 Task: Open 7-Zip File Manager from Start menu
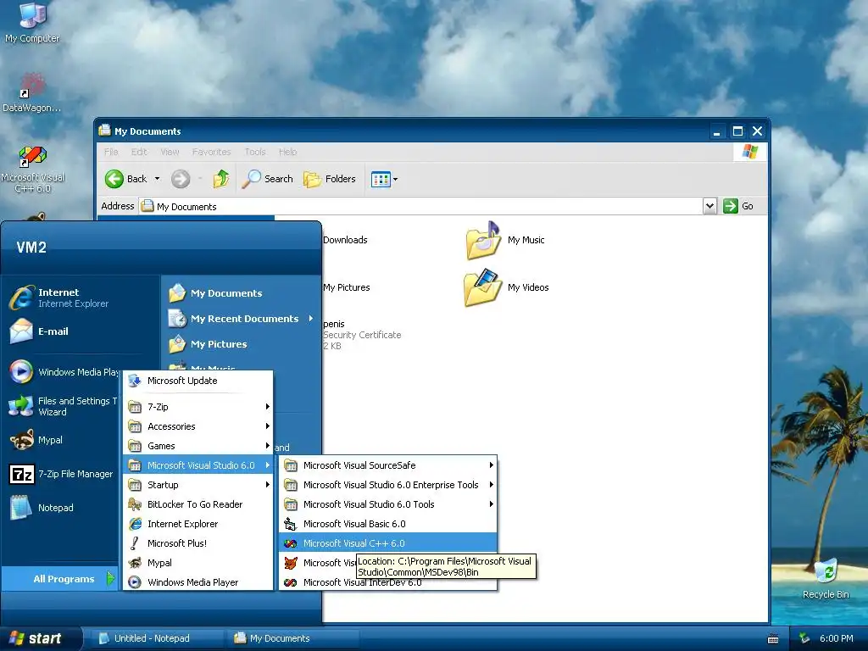pyautogui.click(x=61, y=474)
